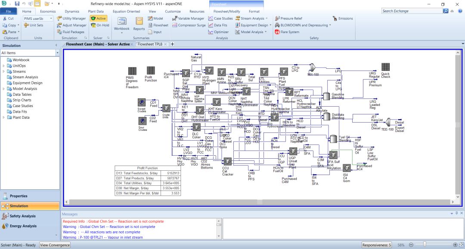Open the Workbook summary

click(121, 25)
